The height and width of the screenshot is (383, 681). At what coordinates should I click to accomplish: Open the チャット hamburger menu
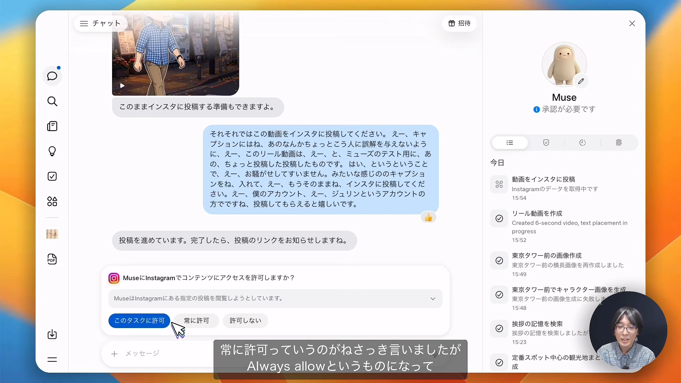[x=100, y=23]
